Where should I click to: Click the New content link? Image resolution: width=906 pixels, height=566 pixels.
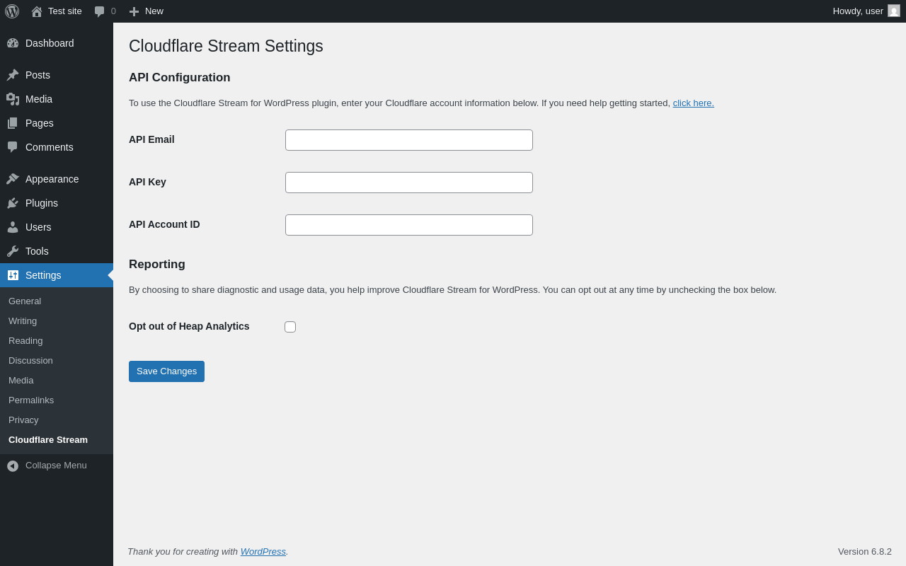tap(154, 11)
